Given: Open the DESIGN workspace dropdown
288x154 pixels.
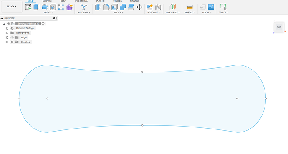Looking at the screenshot, I should point(12,7).
